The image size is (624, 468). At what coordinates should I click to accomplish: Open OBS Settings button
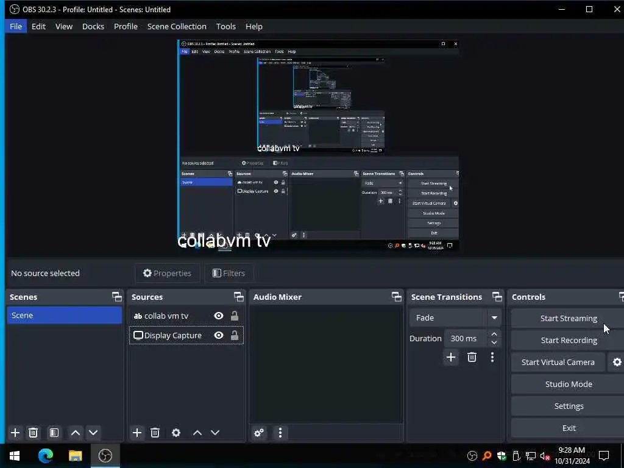[569, 406]
